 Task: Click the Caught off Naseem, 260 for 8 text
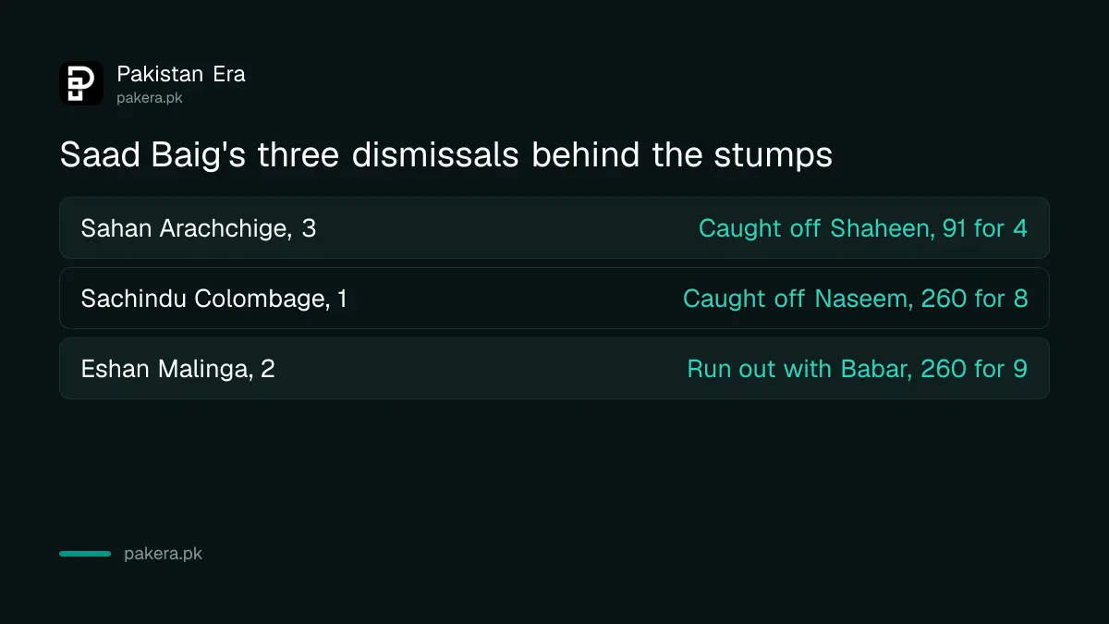pos(856,299)
